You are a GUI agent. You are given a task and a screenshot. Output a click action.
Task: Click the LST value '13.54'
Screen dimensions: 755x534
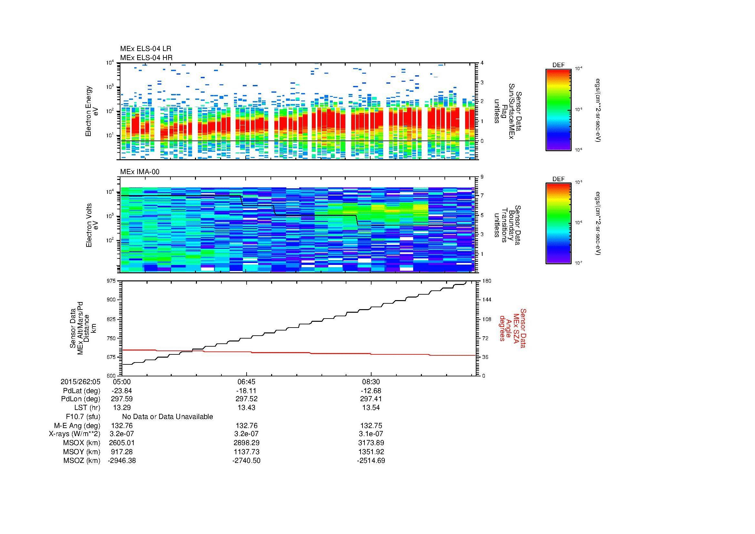click(x=371, y=408)
